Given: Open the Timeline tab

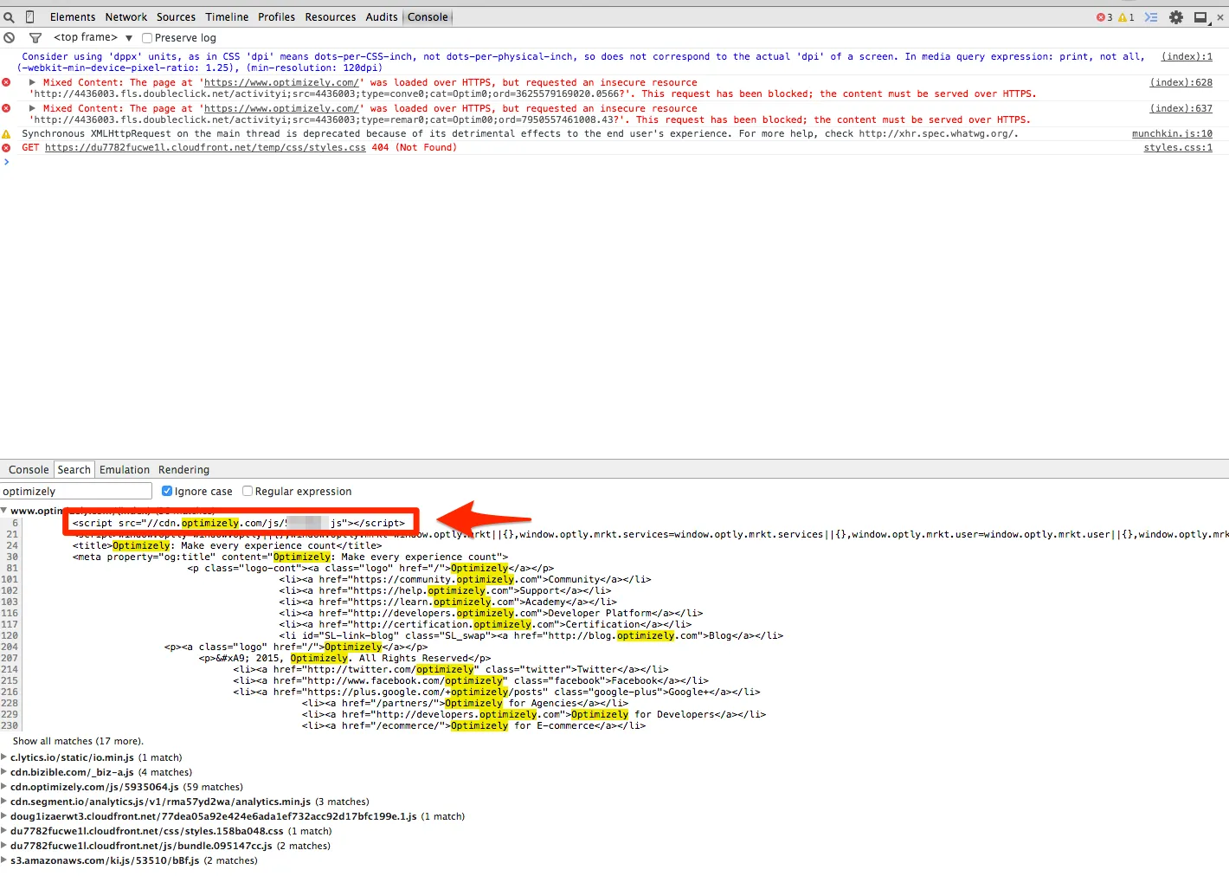Looking at the screenshot, I should tap(227, 17).
